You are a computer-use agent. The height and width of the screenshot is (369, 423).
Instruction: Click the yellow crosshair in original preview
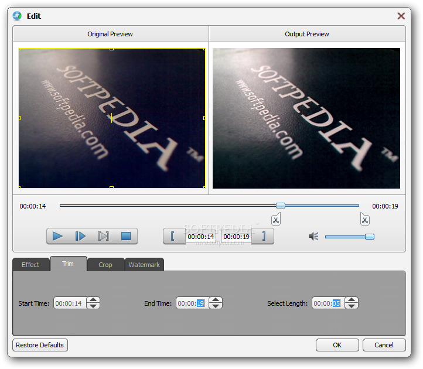[112, 118]
